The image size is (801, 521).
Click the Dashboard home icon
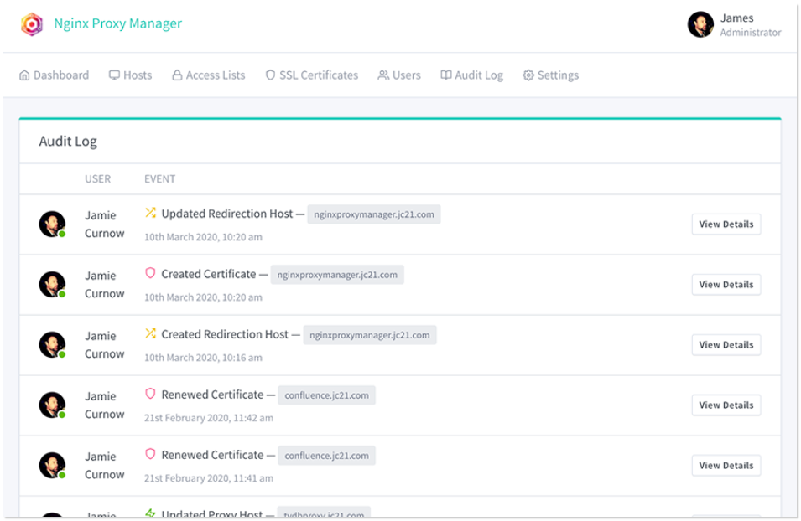tap(24, 75)
